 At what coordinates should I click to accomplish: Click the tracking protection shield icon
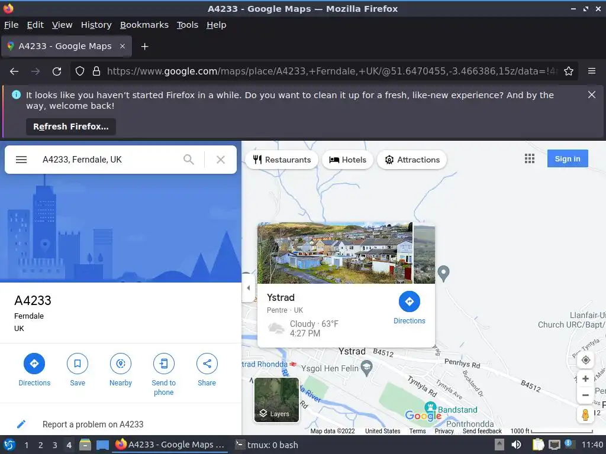tap(80, 72)
